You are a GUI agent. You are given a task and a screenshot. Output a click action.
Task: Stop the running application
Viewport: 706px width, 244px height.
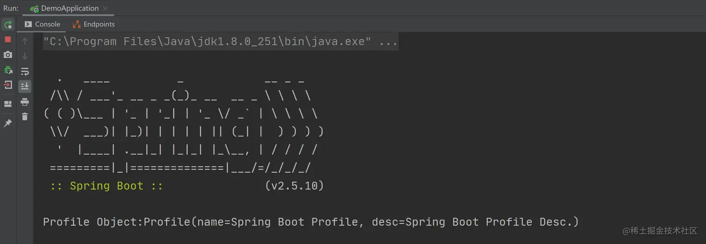click(x=8, y=40)
